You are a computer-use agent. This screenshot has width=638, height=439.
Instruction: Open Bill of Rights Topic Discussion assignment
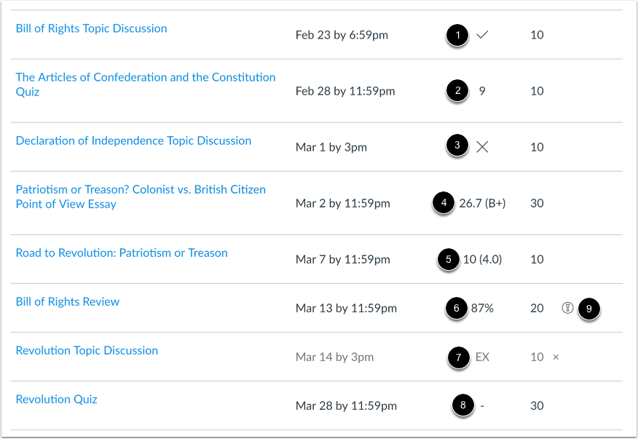point(91,28)
